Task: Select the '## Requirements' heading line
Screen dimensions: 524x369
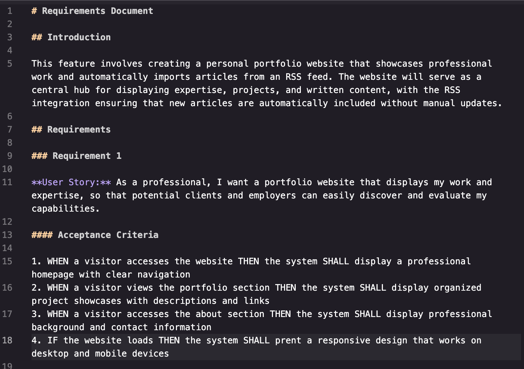Action: pos(71,130)
